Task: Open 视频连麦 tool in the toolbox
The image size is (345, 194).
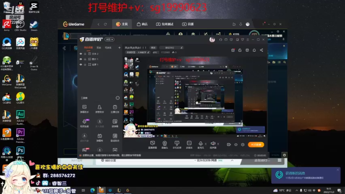Action: [x=84, y=123]
